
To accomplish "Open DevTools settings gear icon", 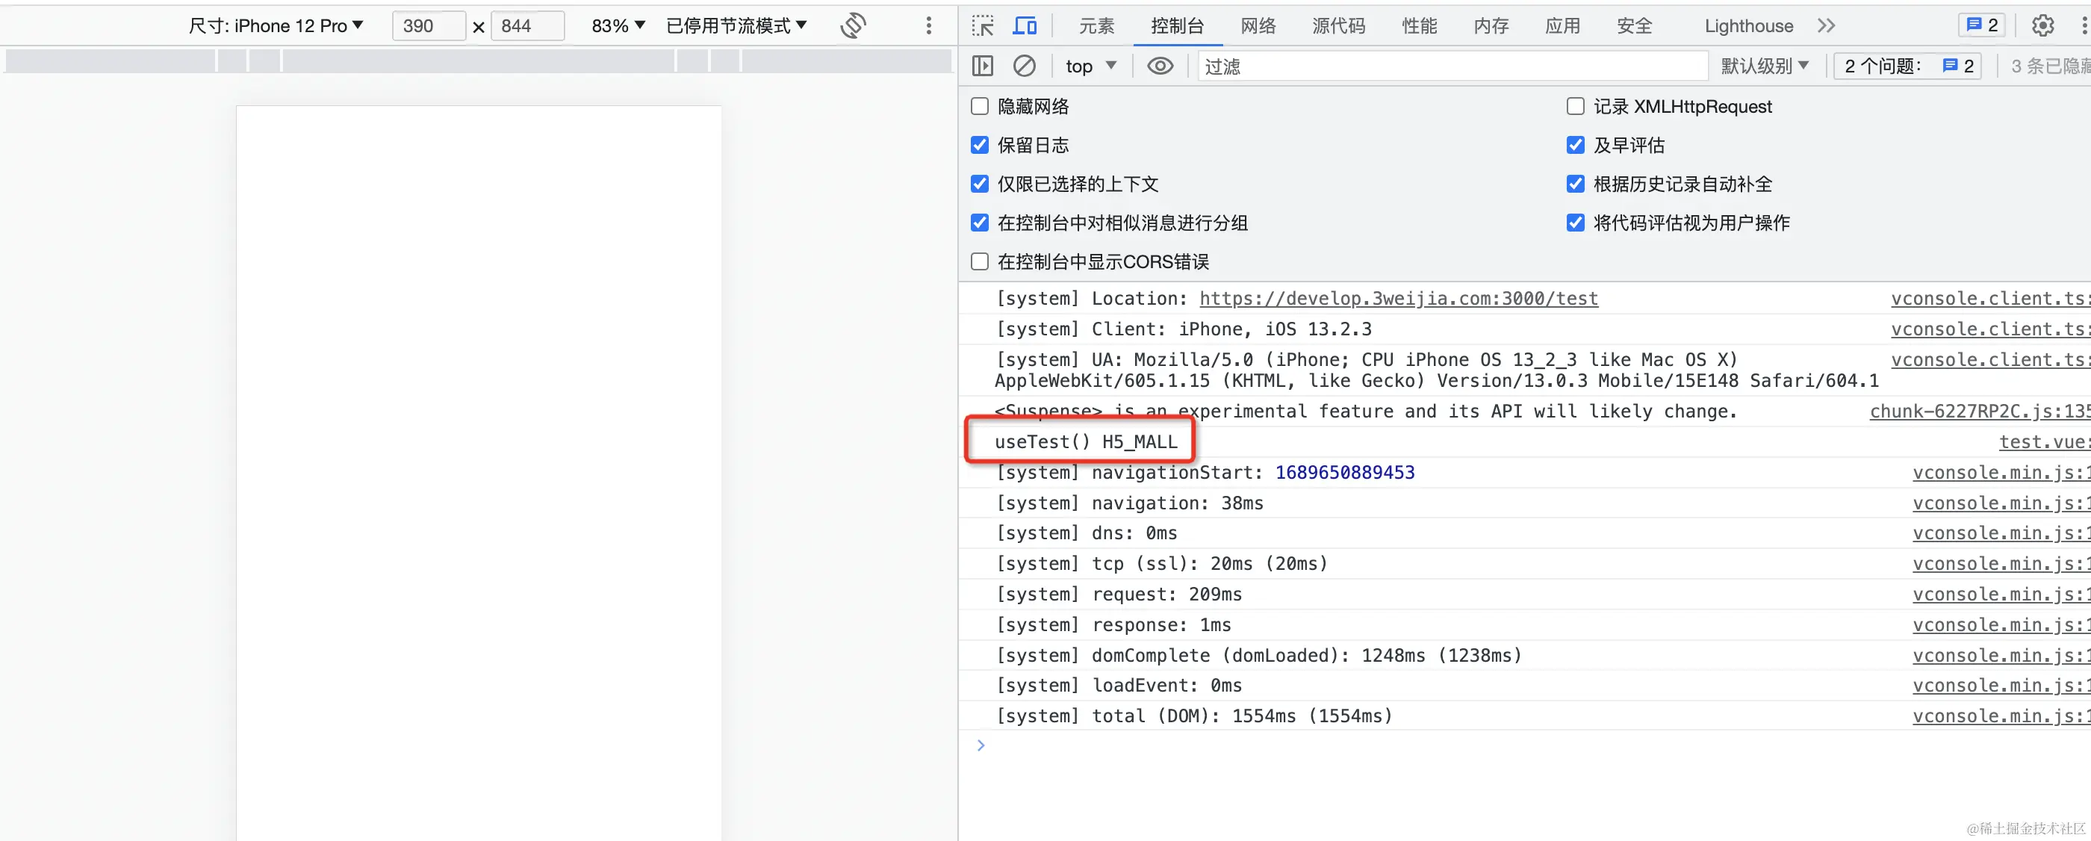I will click(x=2042, y=26).
